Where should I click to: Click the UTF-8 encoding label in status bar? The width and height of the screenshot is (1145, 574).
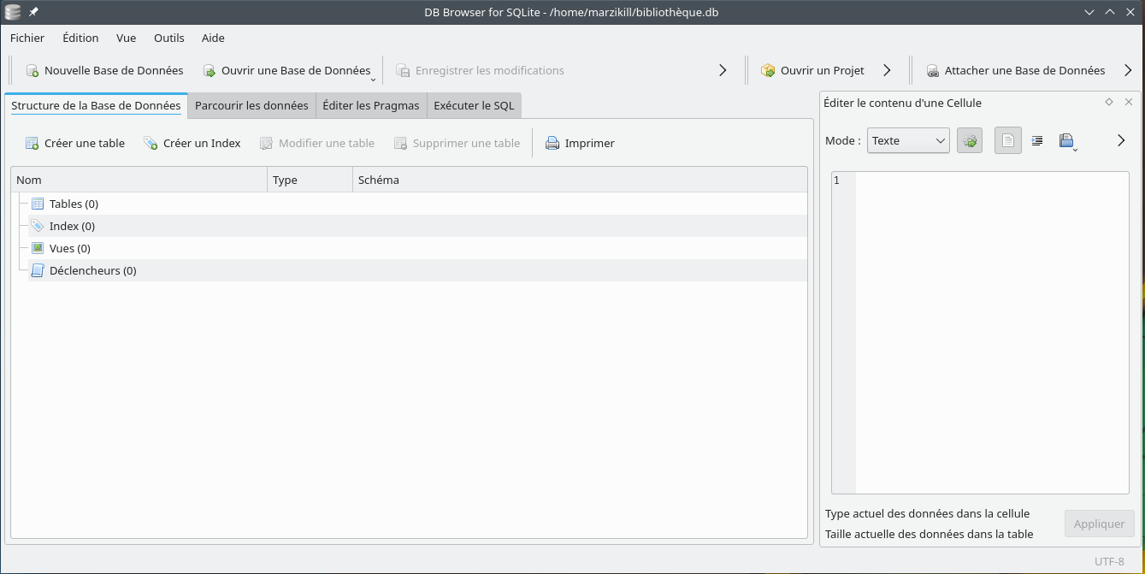coord(1109,561)
